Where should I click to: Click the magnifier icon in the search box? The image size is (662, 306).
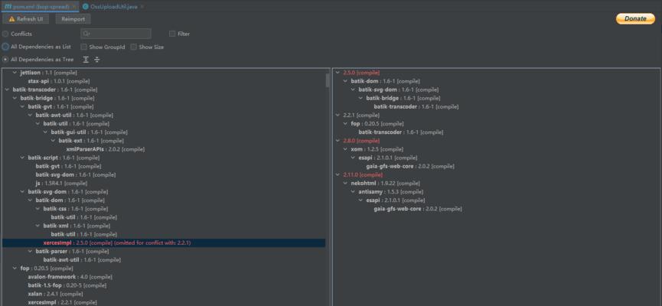point(86,34)
